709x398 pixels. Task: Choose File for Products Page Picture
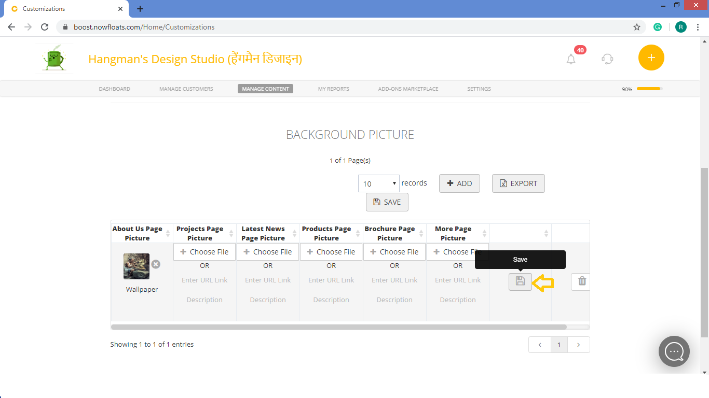[331, 252]
